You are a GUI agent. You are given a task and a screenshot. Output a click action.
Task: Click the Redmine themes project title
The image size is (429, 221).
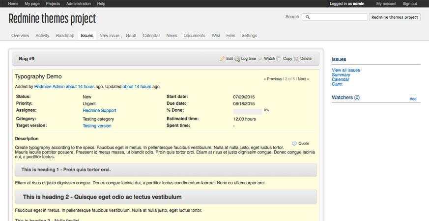[x=52, y=19]
